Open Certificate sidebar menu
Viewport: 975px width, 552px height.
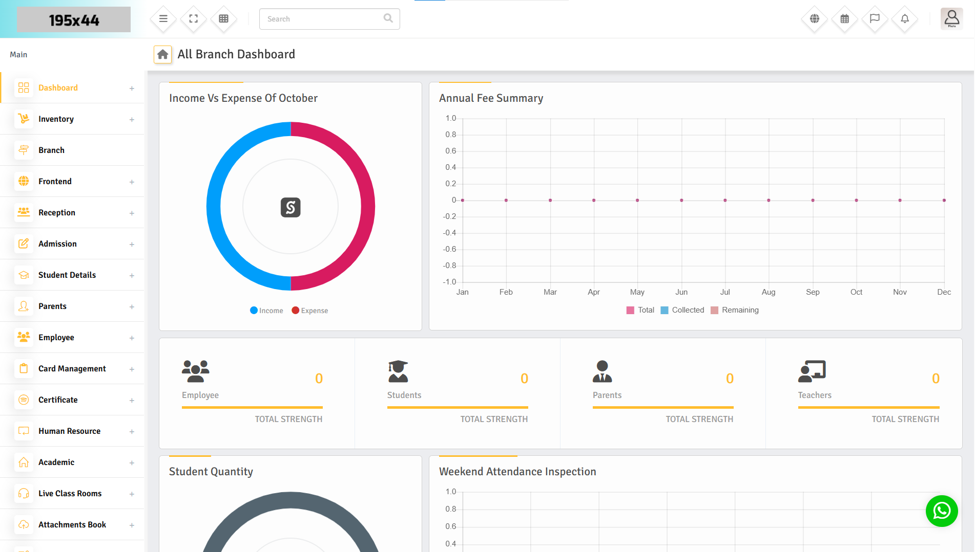pos(72,400)
